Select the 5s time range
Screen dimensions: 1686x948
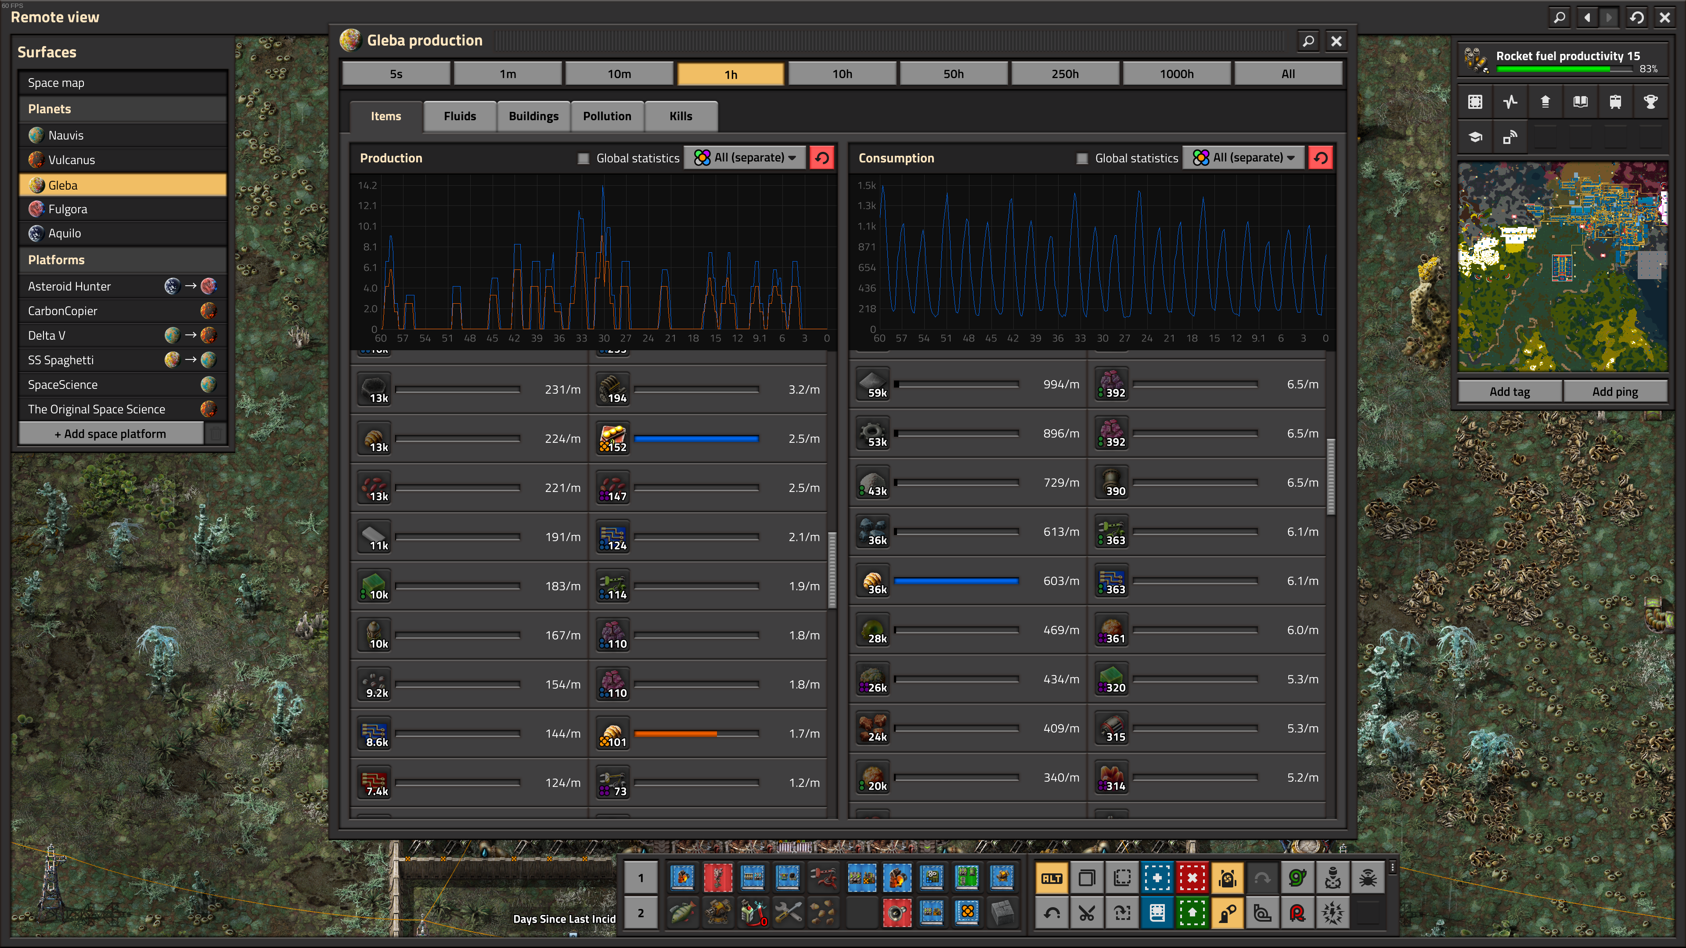(396, 74)
